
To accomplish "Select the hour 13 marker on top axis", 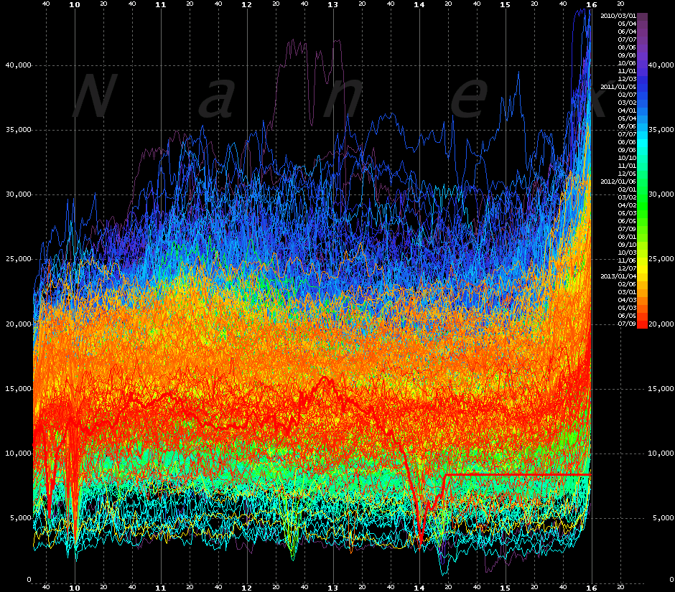I will (332, 4).
